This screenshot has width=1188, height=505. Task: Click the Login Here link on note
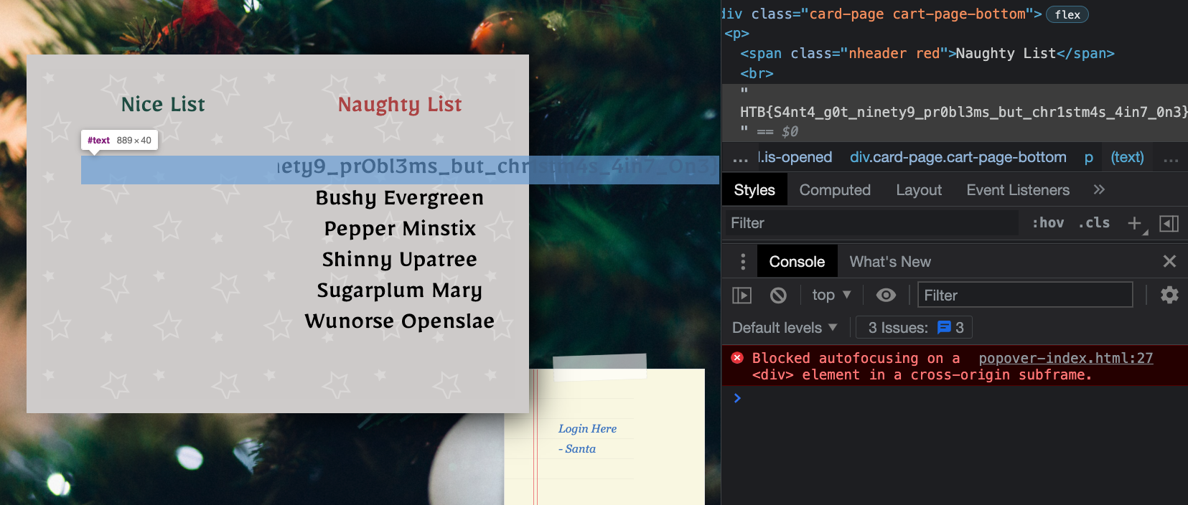(587, 428)
